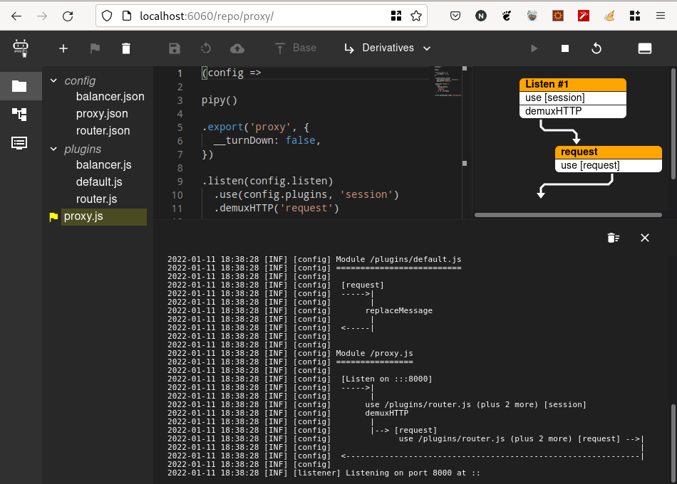Delete the current file using the trash icon
The width and height of the screenshot is (677, 484).
125,48
